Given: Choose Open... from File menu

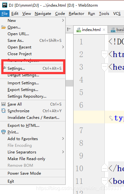Looking at the screenshot, I should point(32,27).
